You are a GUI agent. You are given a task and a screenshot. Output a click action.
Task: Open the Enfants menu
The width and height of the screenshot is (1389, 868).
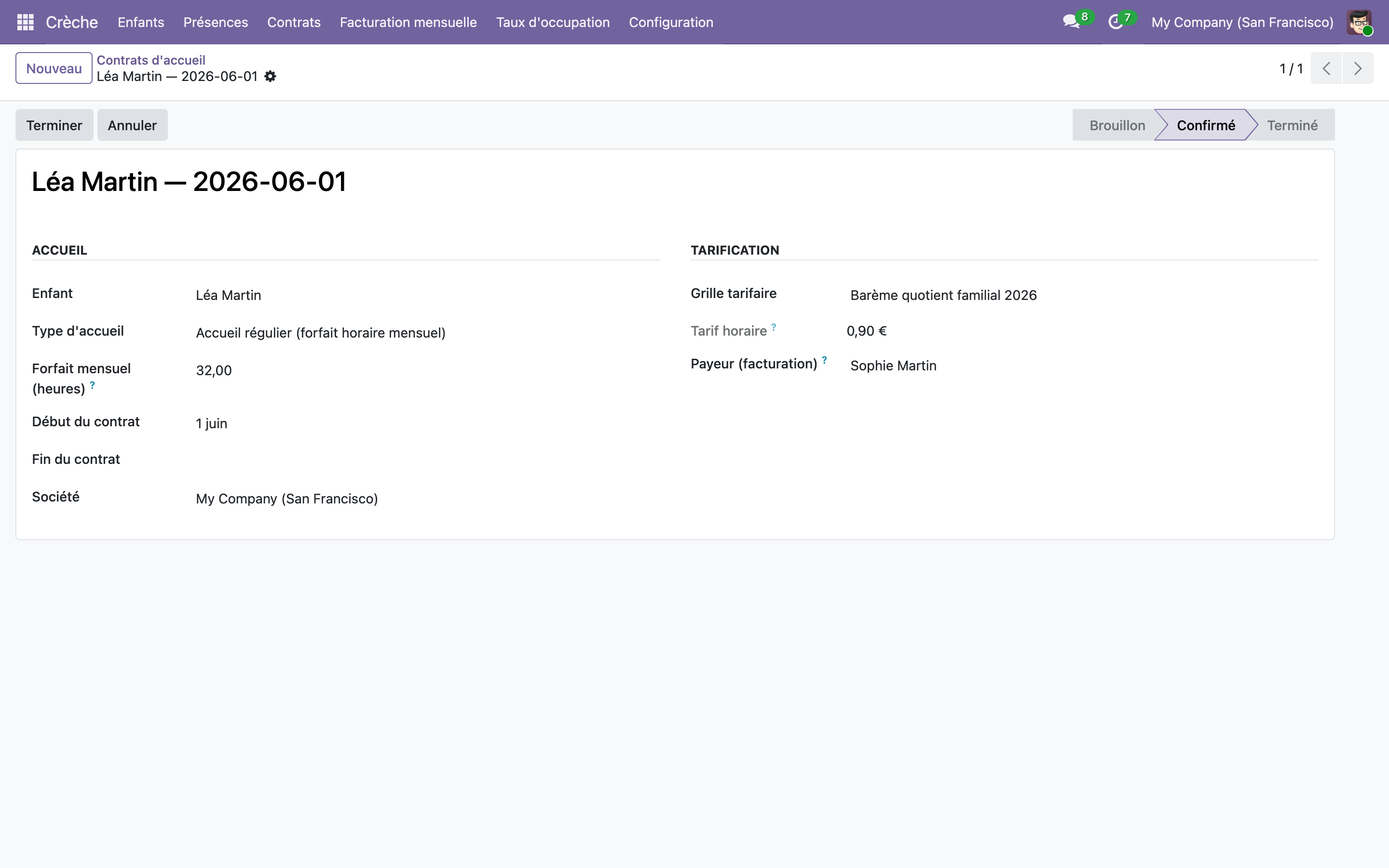point(141,22)
